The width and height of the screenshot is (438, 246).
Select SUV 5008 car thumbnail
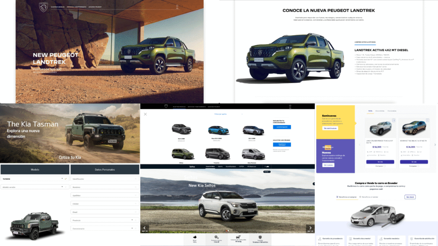(x=253, y=130)
